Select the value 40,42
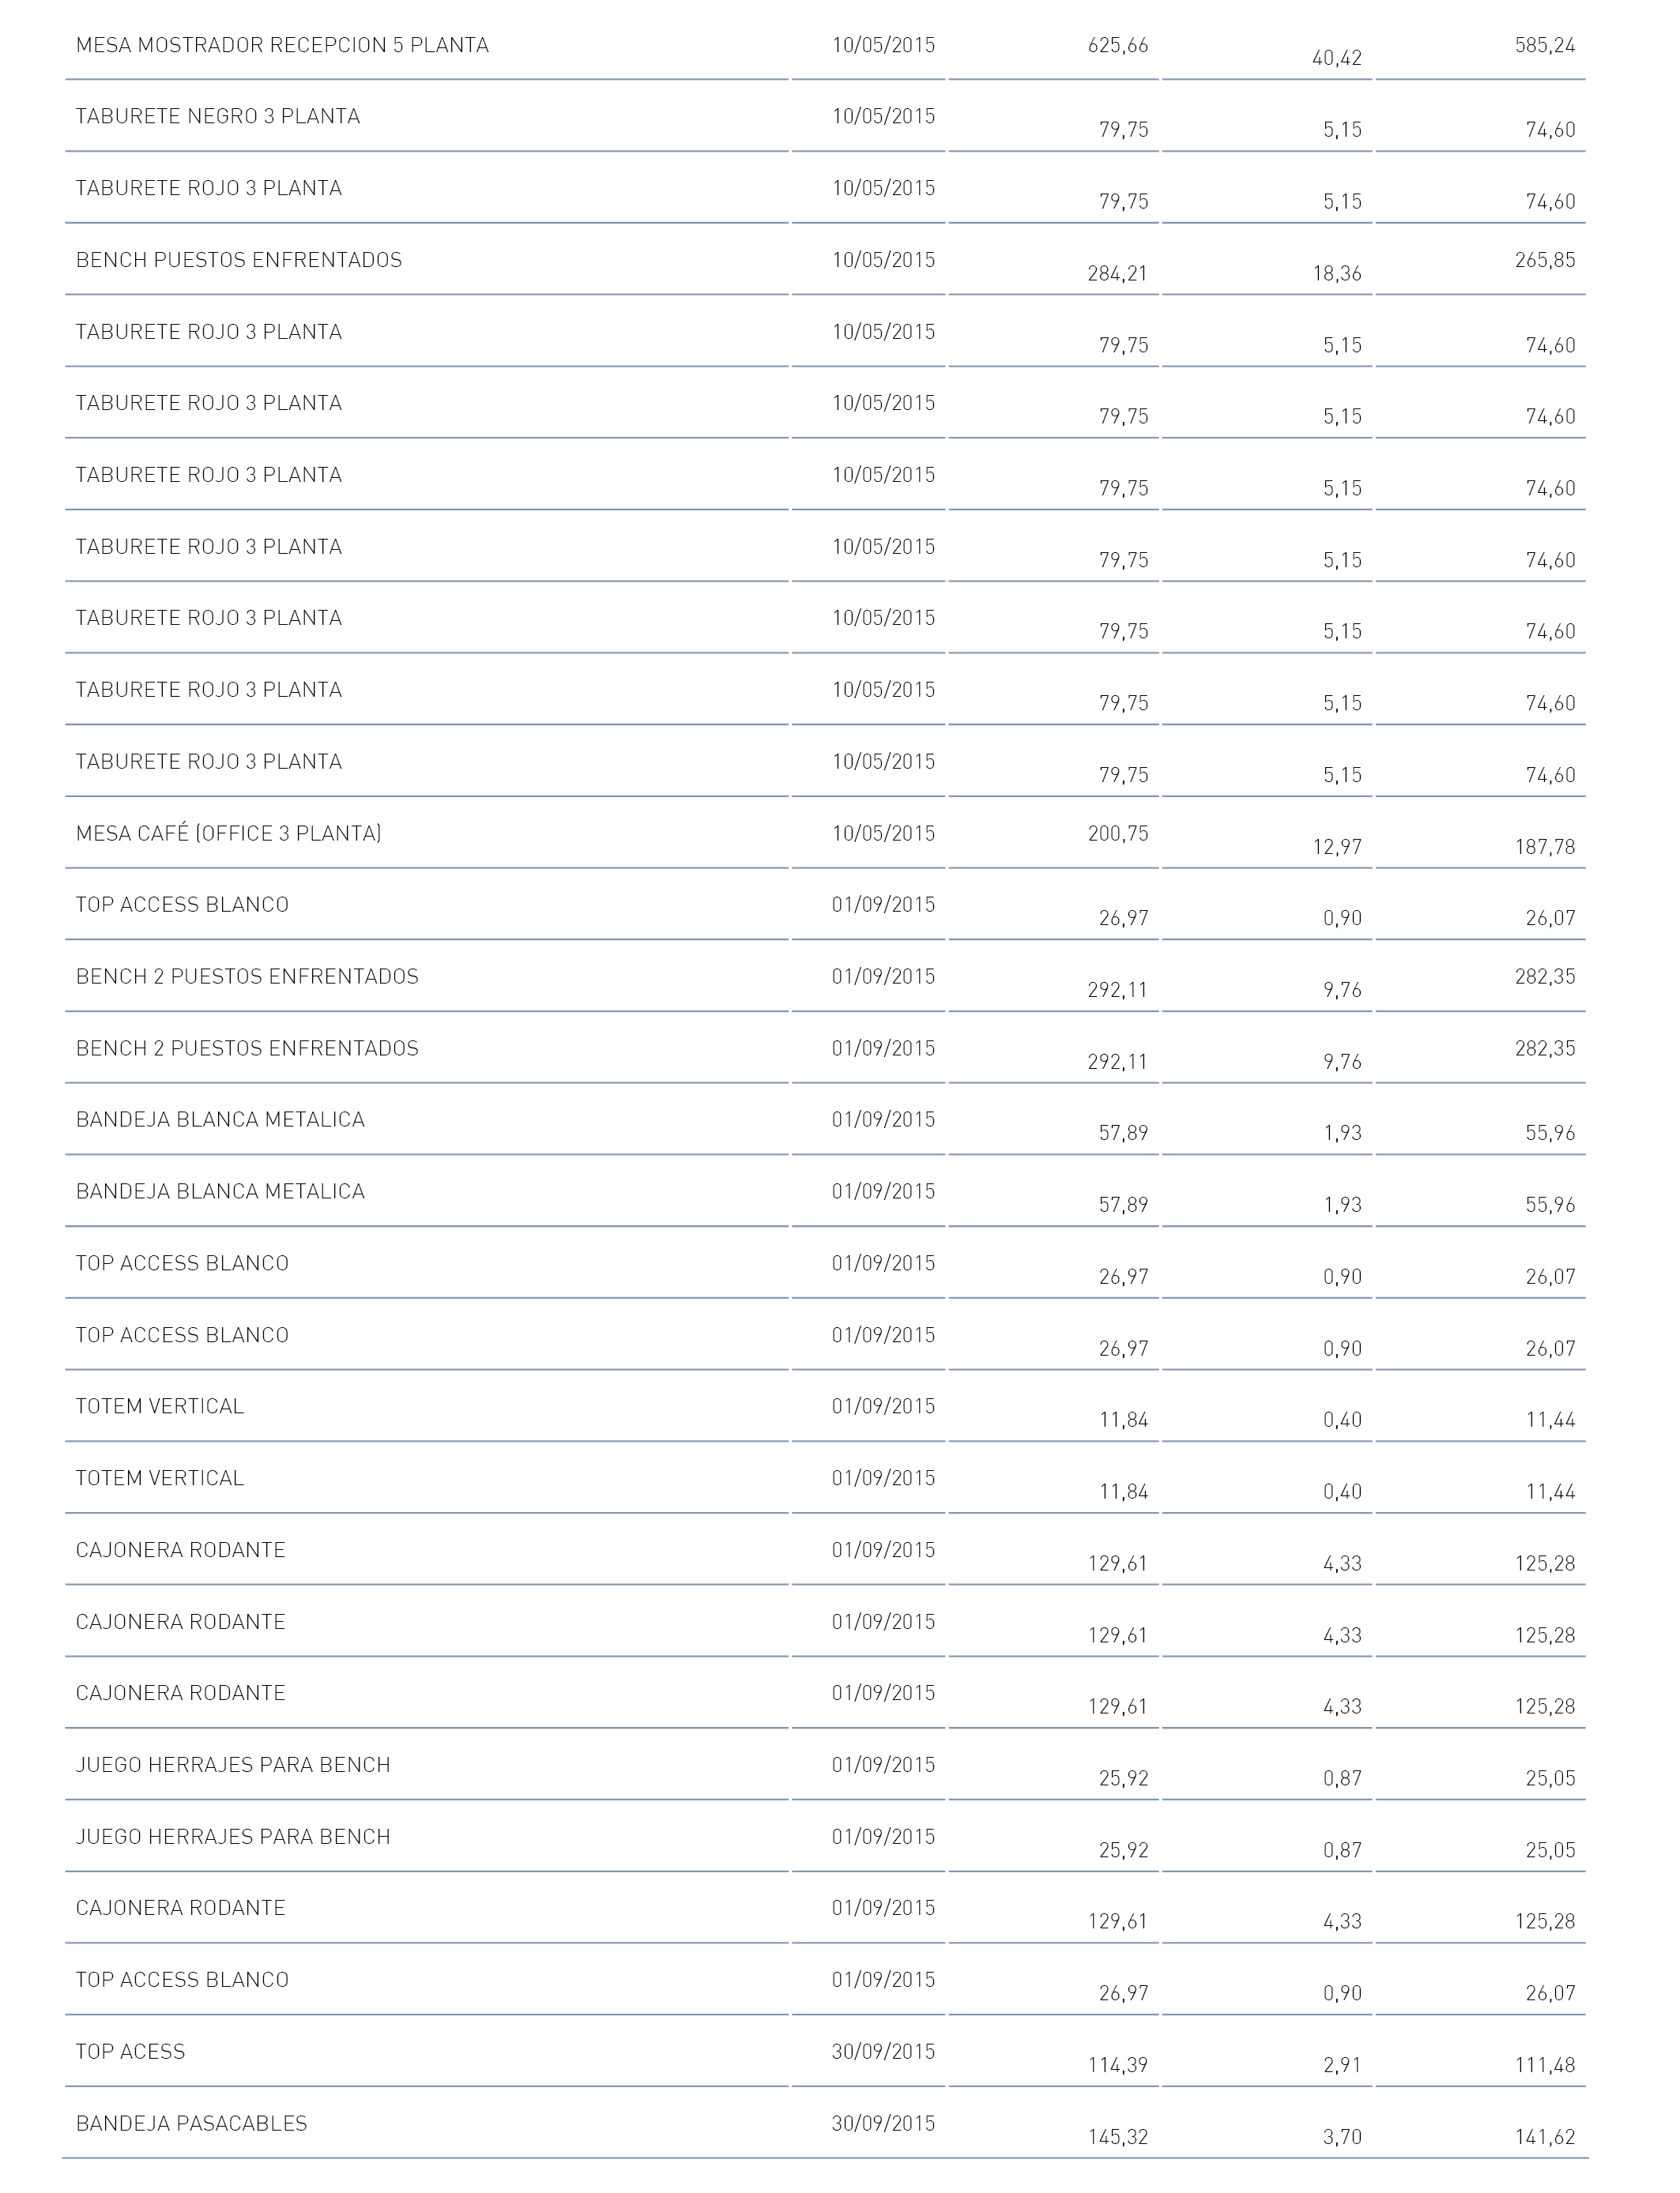Image resolution: width=1680 pixels, height=2193 pixels. coord(1337,59)
